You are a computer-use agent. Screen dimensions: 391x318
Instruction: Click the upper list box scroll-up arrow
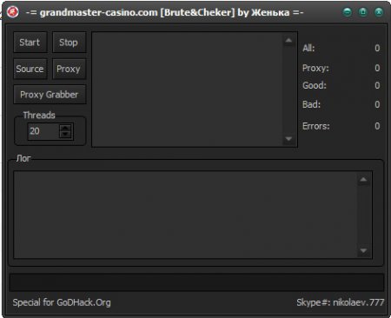coord(288,41)
